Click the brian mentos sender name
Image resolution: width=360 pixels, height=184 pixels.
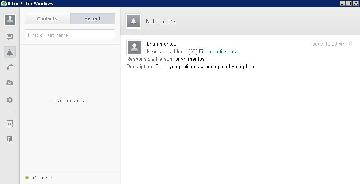[x=161, y=44]
